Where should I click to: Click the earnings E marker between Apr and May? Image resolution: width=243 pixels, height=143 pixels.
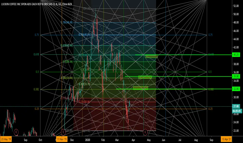pyautogui.click(x=145, y=132)
